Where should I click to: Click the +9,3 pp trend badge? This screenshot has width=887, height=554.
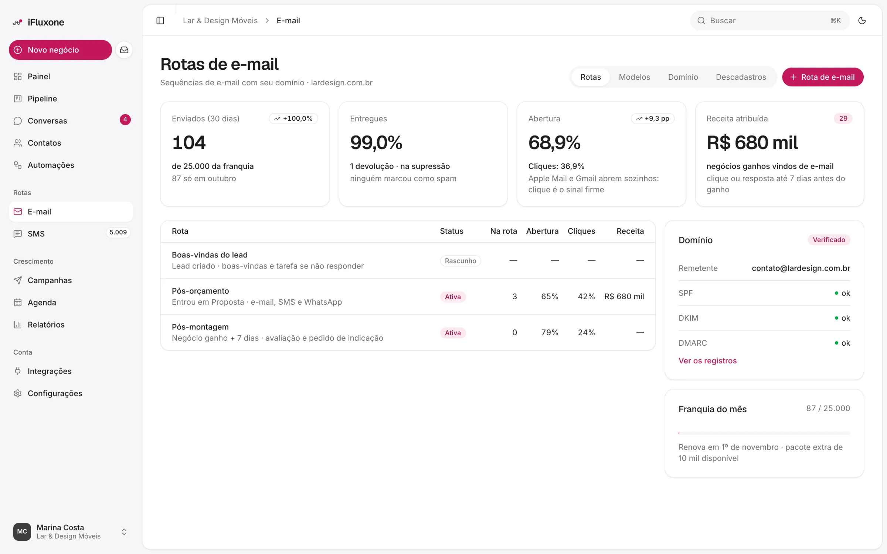tap(653, 119)
